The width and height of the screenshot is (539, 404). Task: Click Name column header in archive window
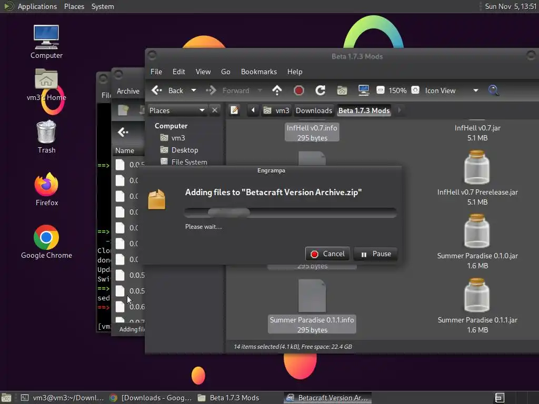125,150
